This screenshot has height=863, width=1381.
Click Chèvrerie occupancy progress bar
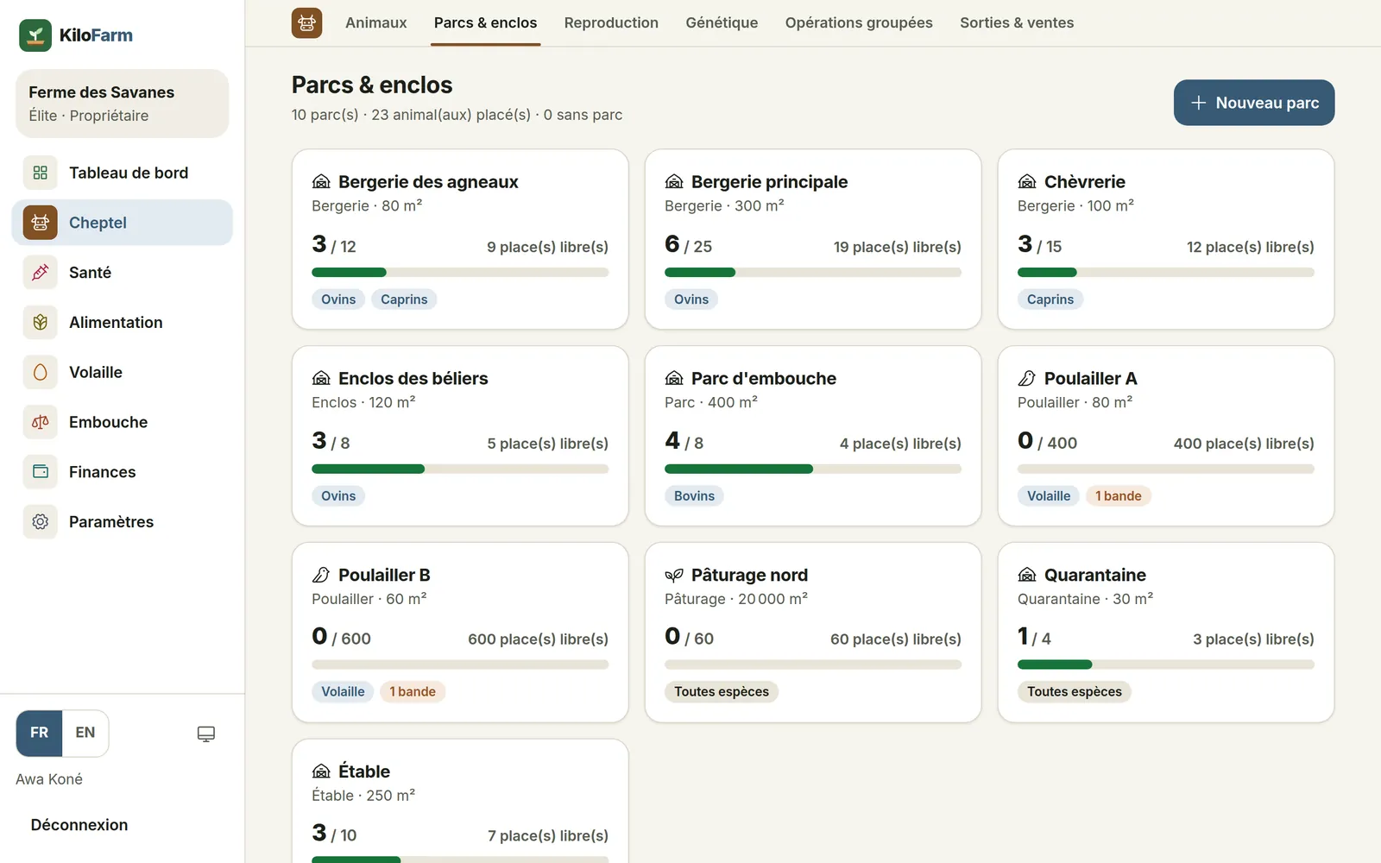[x=1166, y=273]
